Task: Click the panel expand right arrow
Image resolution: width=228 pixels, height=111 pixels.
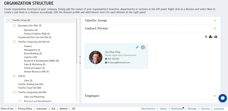Action: [80, 63]
